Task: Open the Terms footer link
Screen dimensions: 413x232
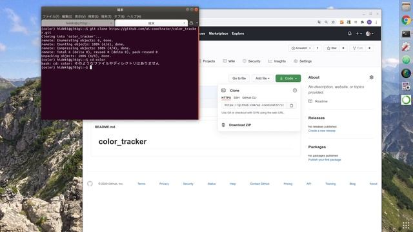Action: pos(141,184)
